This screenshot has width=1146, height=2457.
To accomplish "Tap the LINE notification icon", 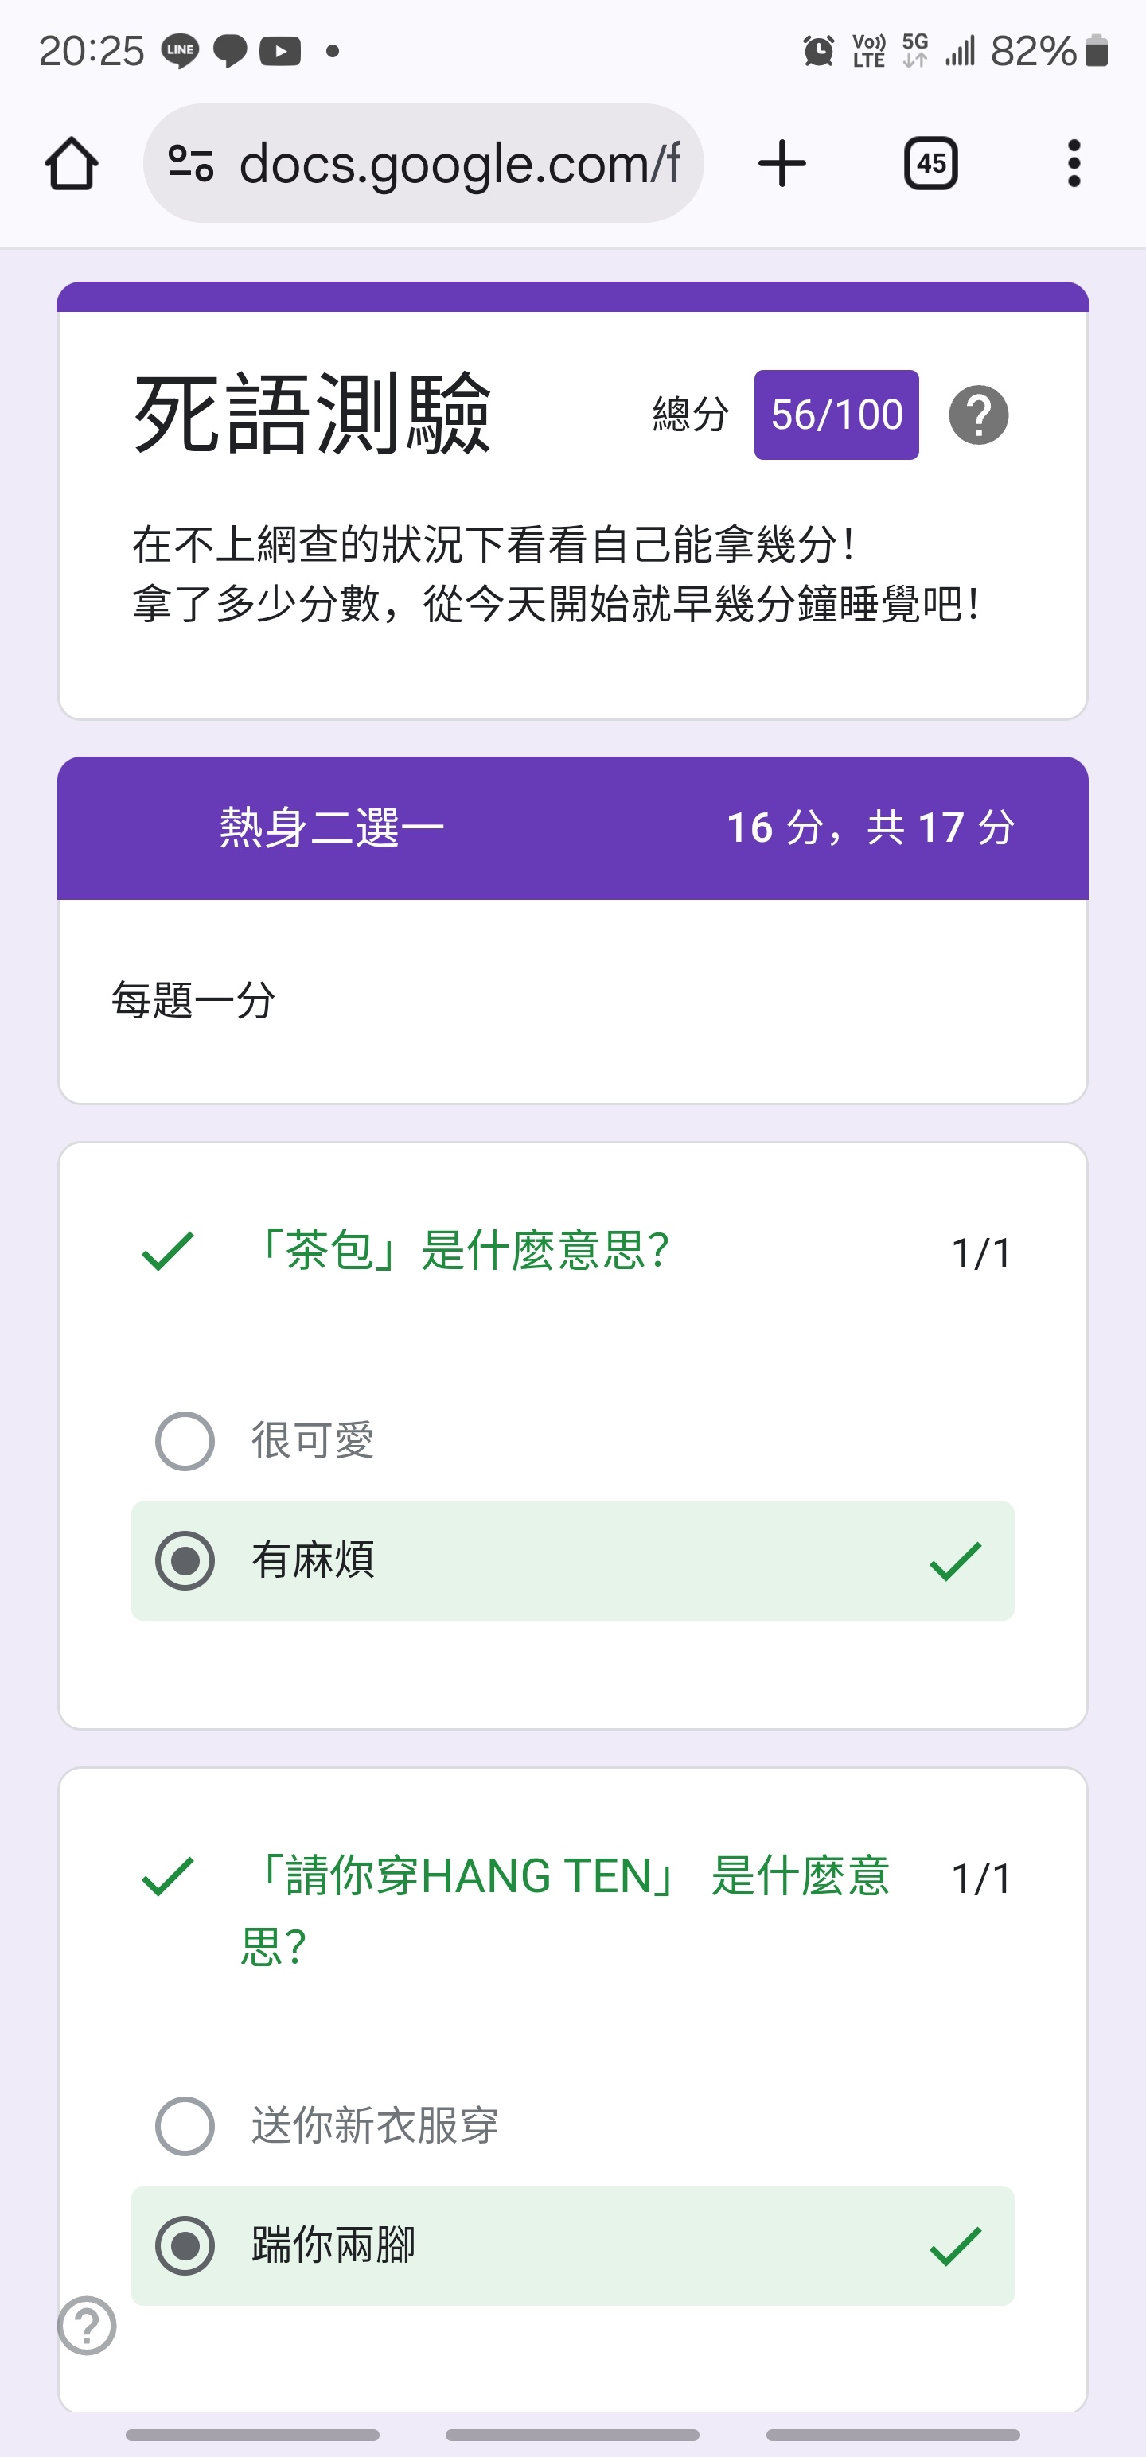I will point(179,51).
